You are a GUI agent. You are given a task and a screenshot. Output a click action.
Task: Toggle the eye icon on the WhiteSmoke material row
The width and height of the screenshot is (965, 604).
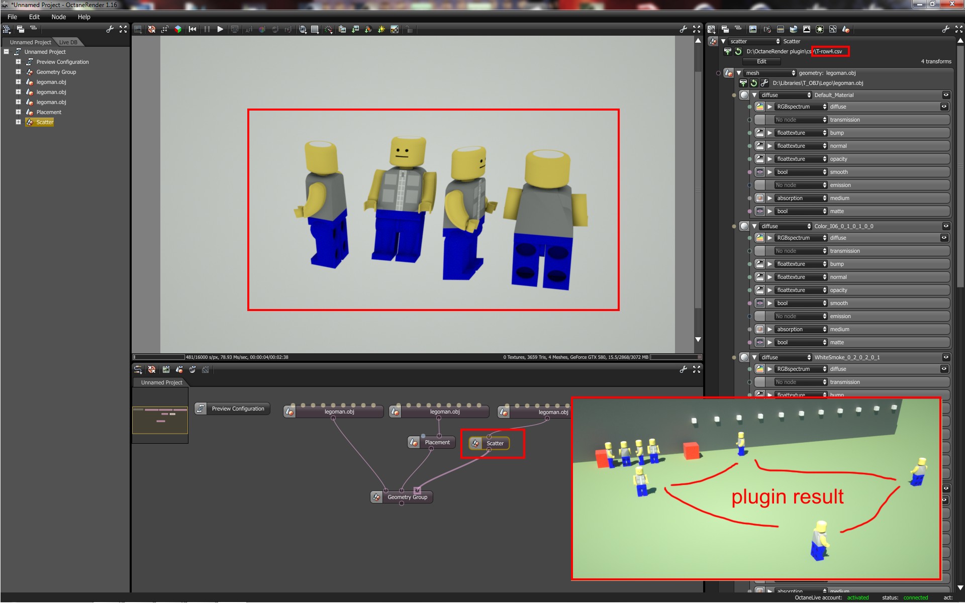(945, 357)
